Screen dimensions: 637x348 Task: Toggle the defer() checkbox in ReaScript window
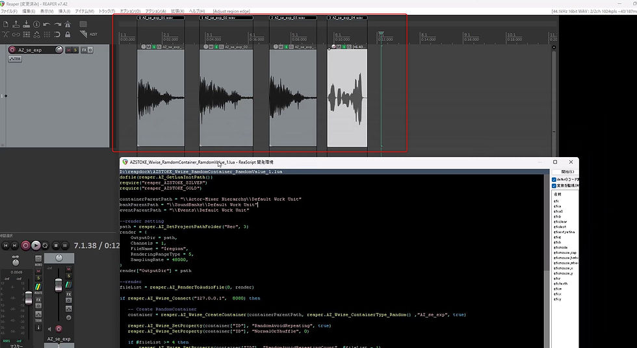tap(554, 179)
